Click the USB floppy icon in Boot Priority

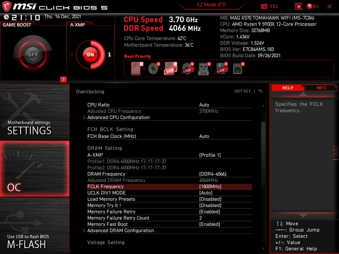(x=220, y=68)
